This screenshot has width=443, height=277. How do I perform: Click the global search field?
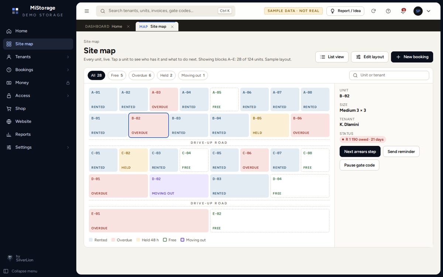click(x=165, y=11)
